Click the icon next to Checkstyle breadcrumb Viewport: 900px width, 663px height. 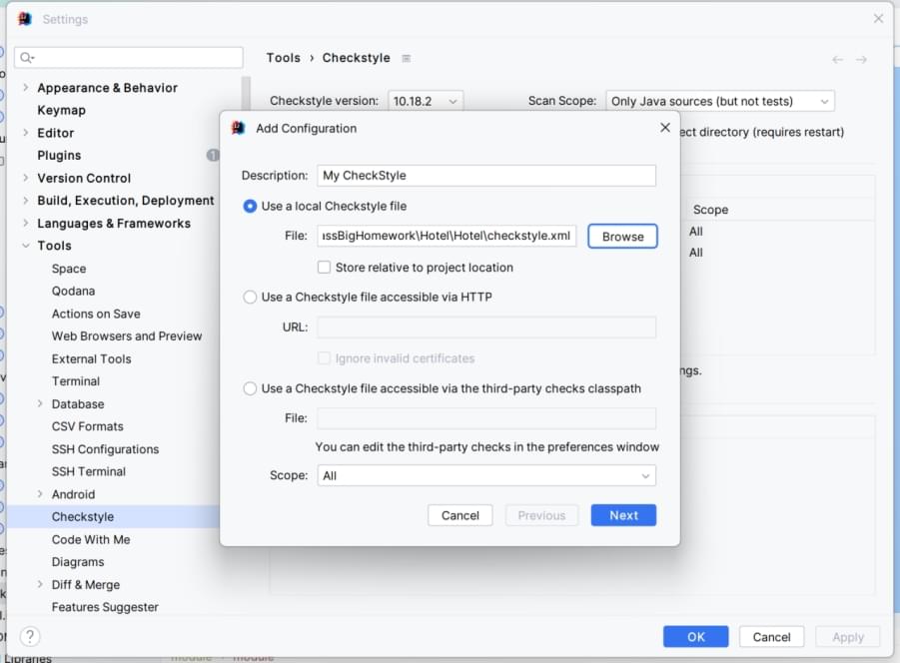pos(406,59)
